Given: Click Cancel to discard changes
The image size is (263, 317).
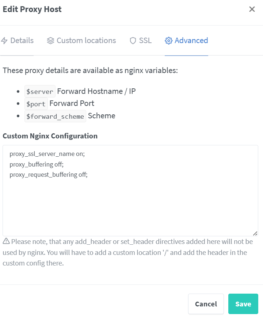Looking at the screenshot, I should 206,303.
